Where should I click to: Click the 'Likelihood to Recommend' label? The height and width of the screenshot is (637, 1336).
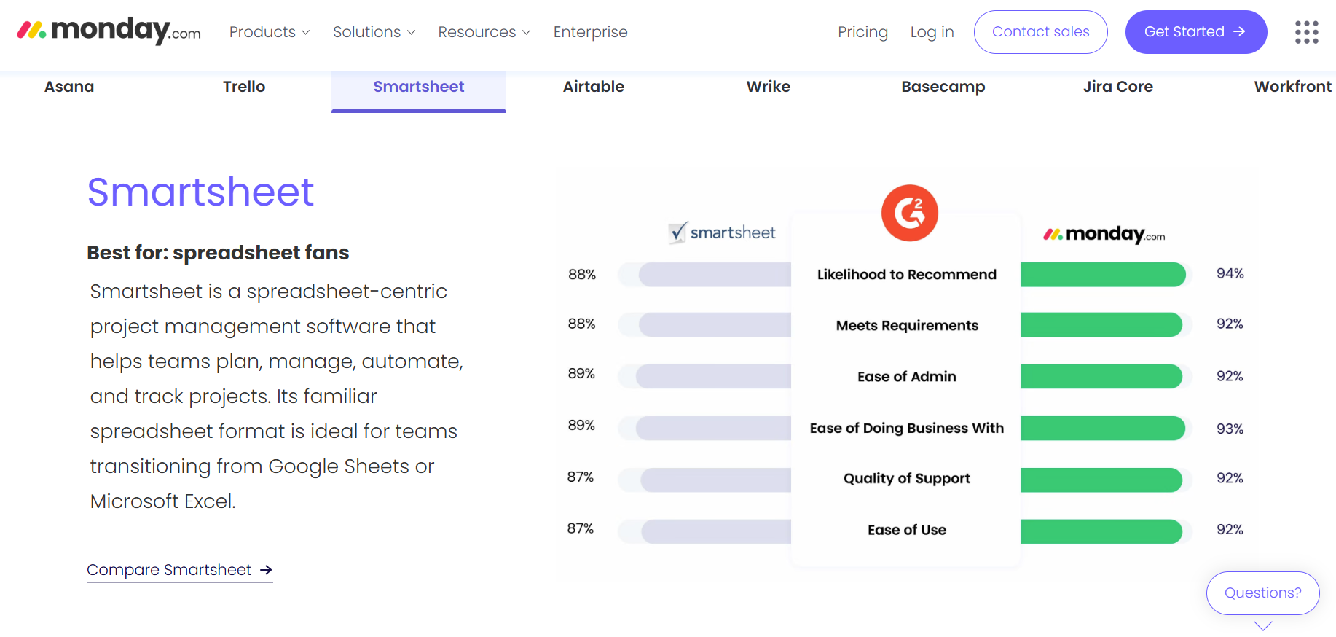906,275
